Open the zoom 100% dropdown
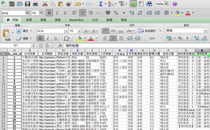The image size is (210, 130). tap(166, 4)
